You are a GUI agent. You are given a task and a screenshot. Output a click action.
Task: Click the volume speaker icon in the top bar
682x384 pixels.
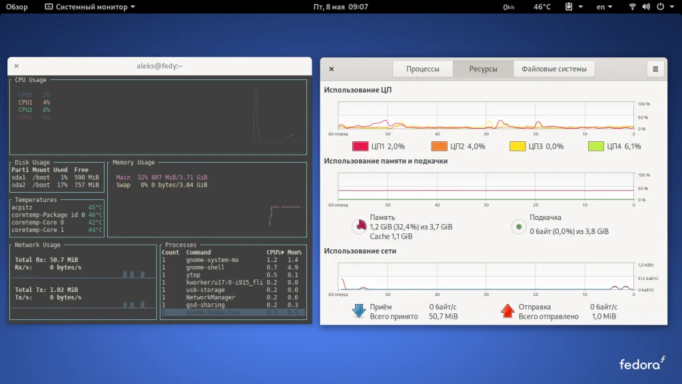point(646,7)
